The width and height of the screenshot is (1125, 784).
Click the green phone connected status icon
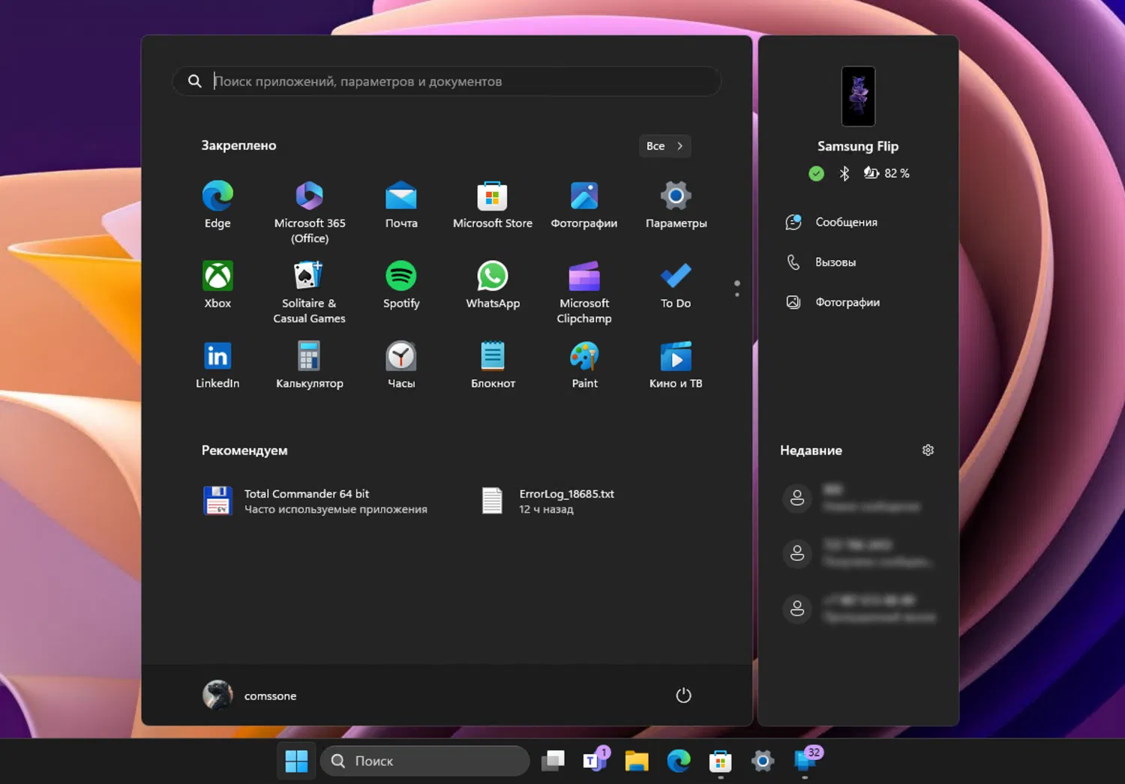click(x=817, y=174)
